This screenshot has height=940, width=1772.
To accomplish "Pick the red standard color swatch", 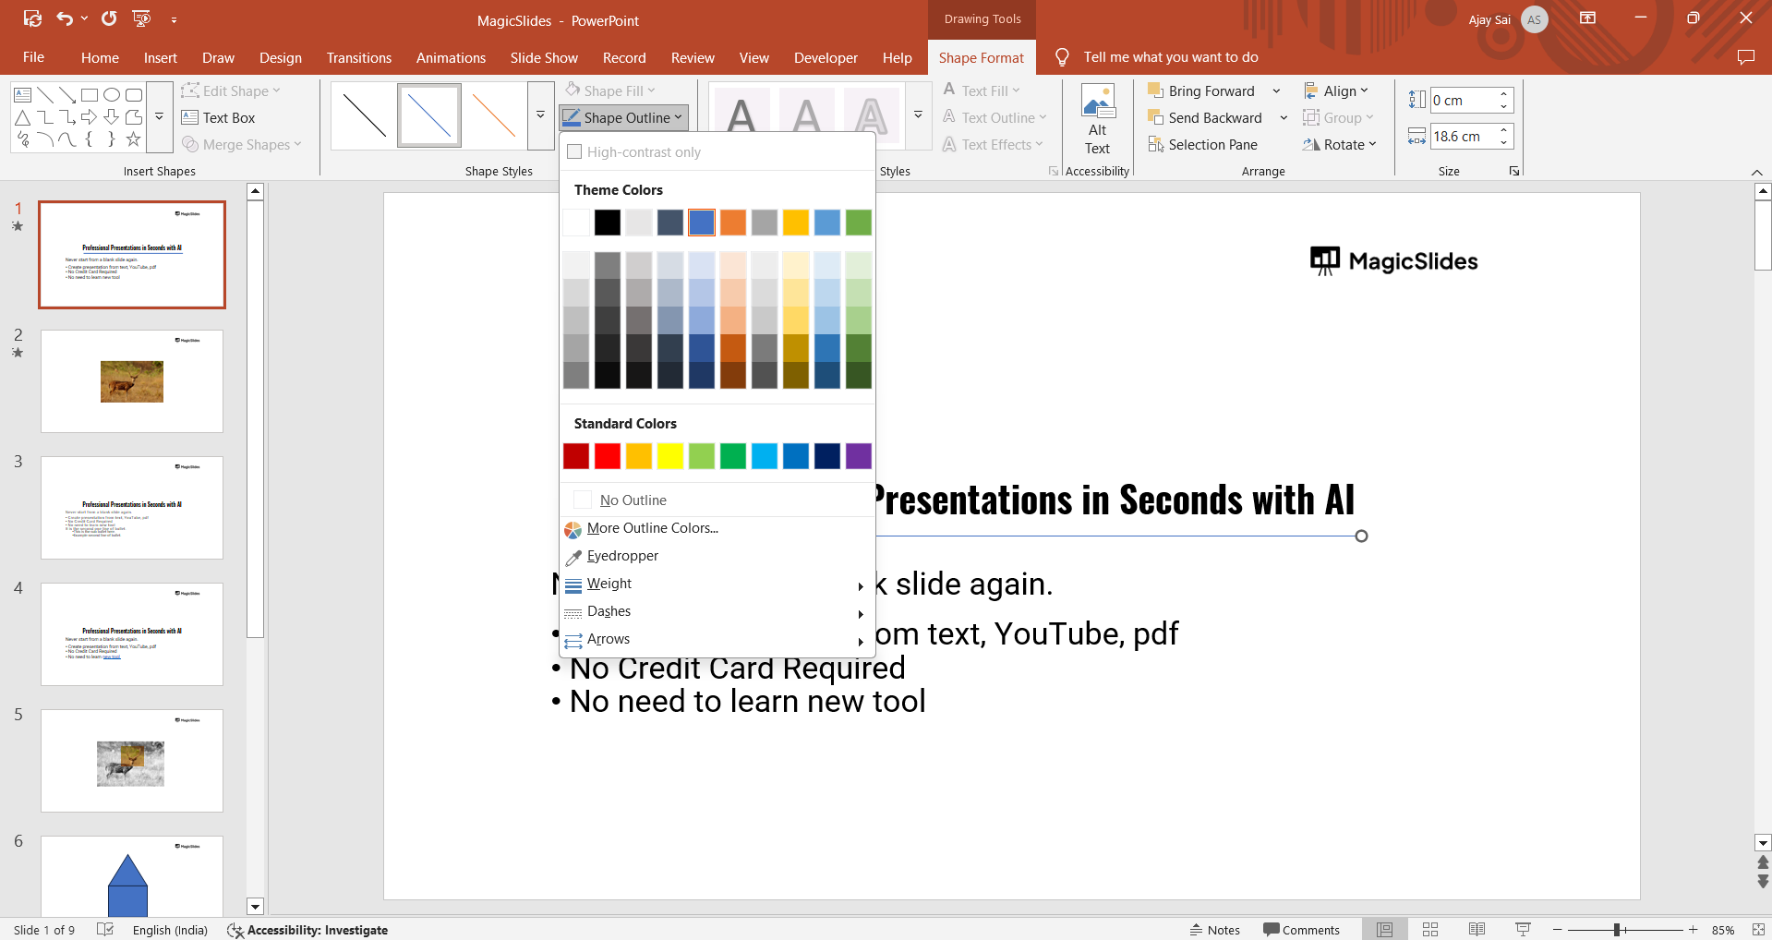I will pos(608,456).
